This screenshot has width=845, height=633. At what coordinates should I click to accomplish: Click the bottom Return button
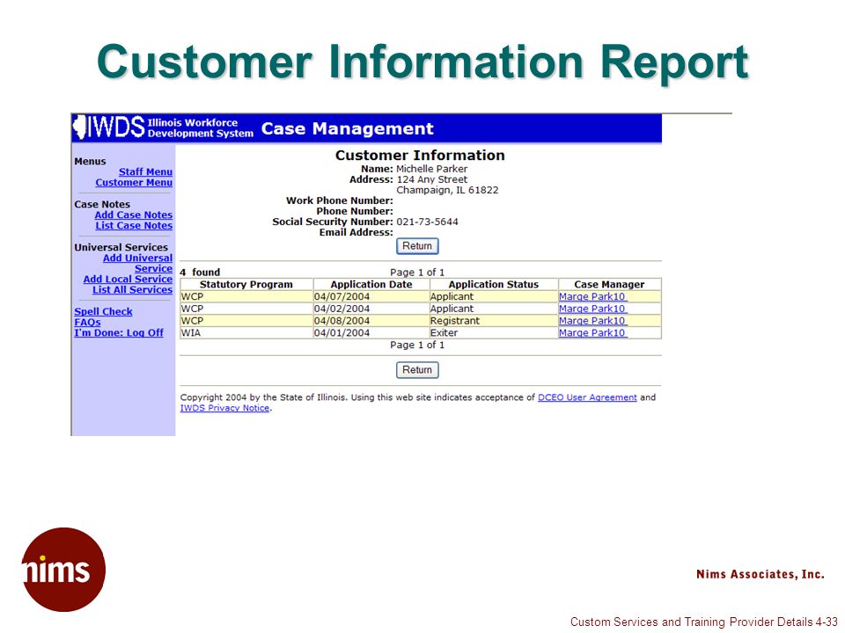pos(417,370)
